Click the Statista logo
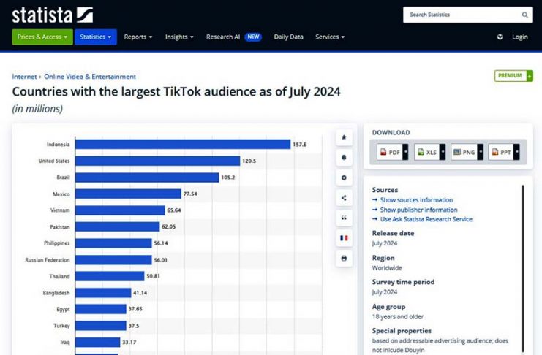 pos(52,14)
